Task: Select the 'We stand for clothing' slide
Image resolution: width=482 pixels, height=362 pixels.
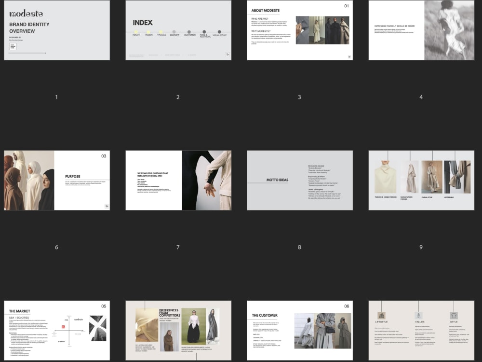Action: pos(178,181)
